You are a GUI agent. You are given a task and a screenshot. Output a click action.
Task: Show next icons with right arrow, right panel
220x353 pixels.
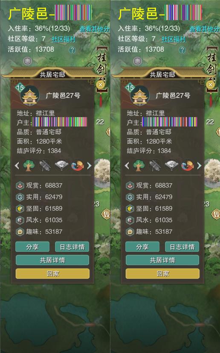click(x=199, y=166)
